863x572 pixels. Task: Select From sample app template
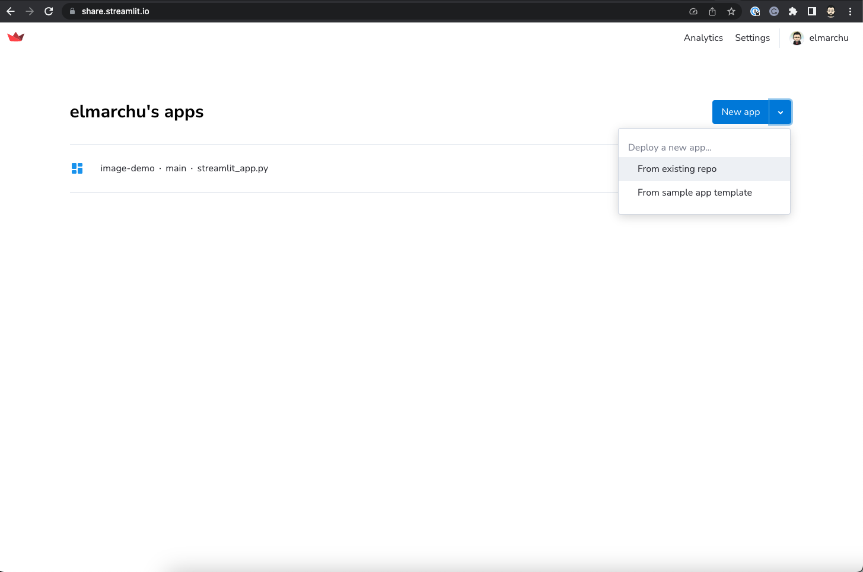pyautogui.click(x=695, y=193)
